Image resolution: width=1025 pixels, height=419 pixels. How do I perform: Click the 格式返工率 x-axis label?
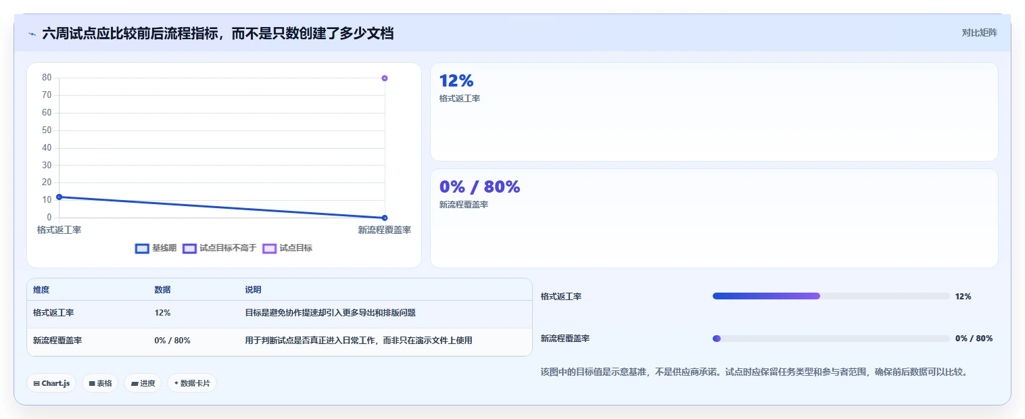tap(59, 230)
